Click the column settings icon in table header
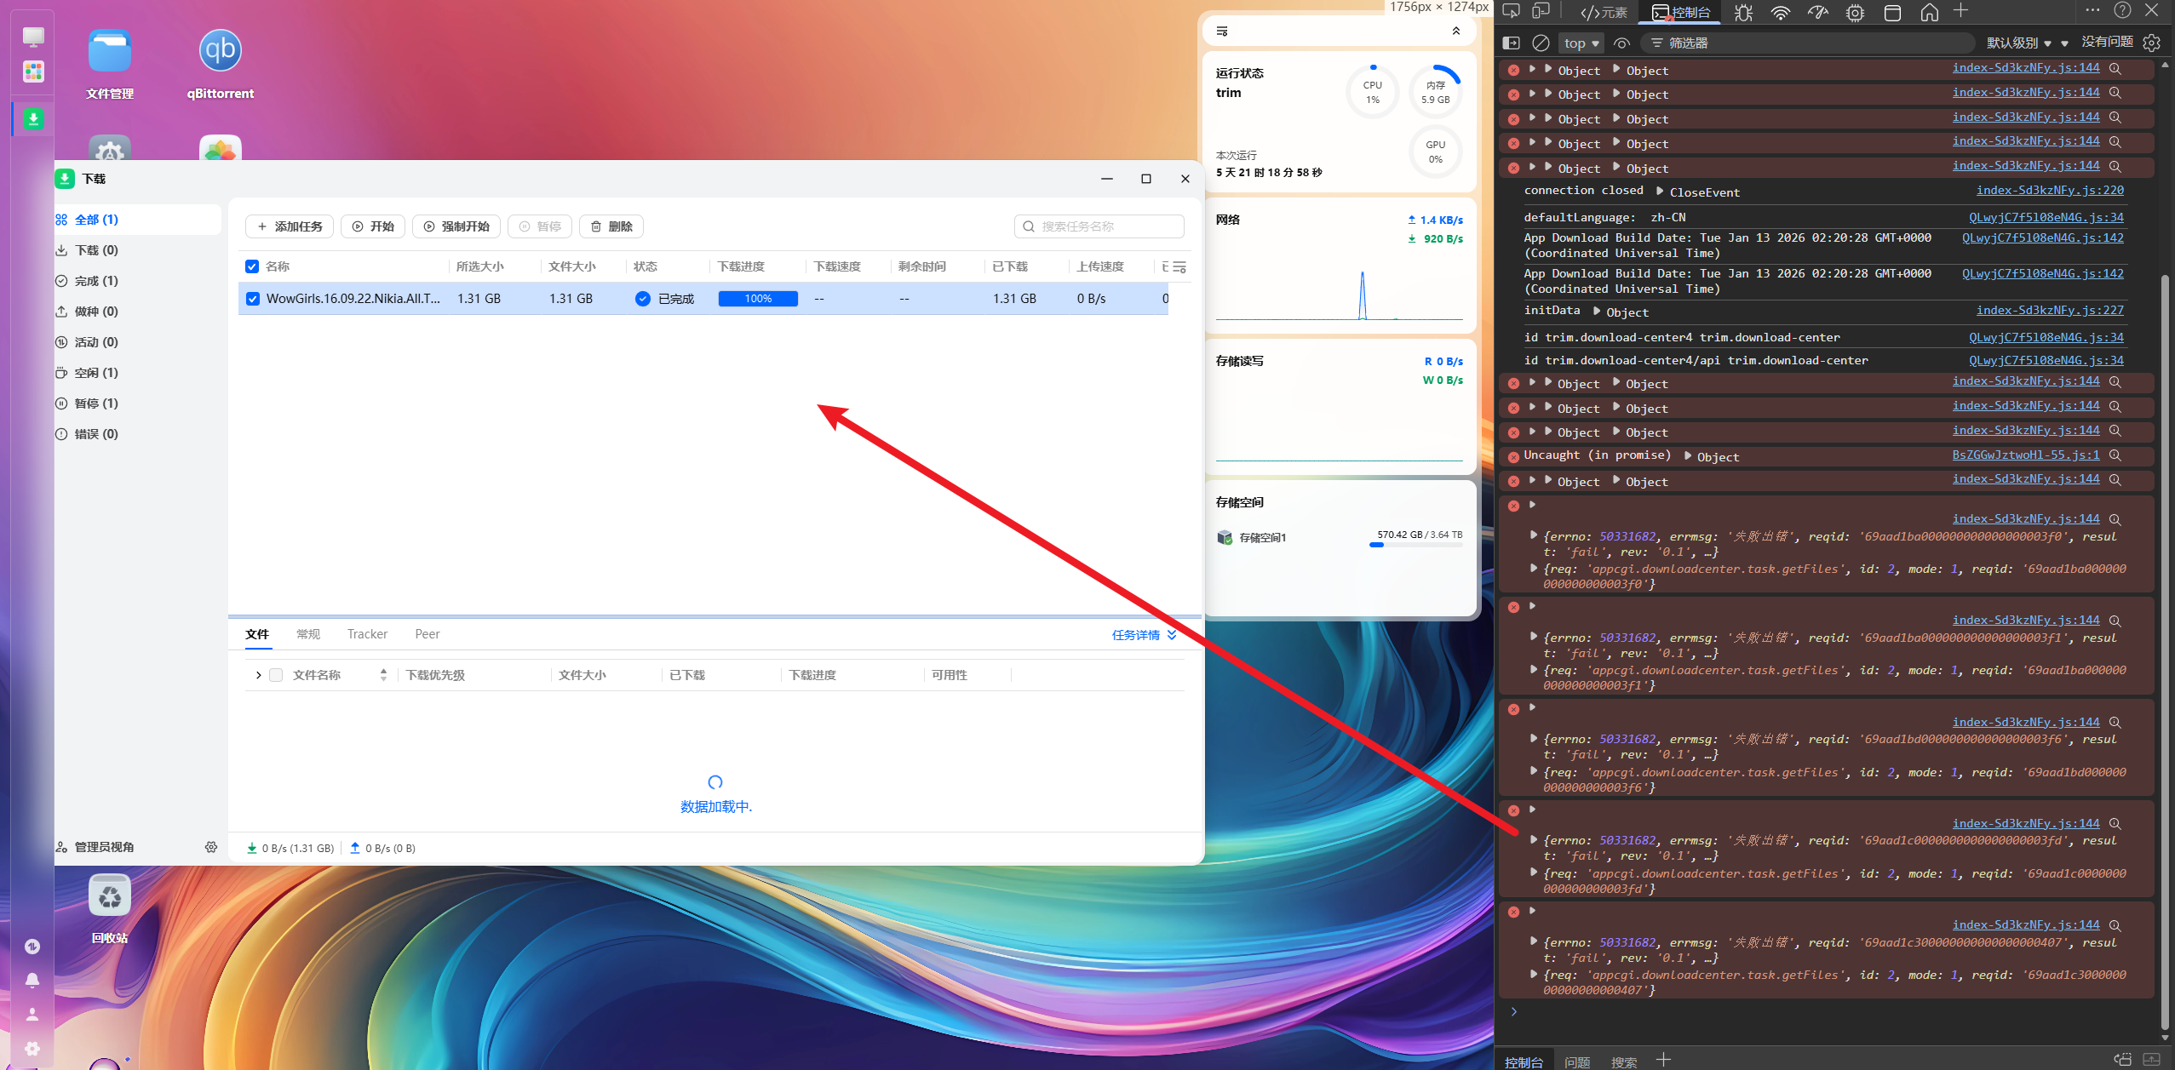 tap(1179, 267)
